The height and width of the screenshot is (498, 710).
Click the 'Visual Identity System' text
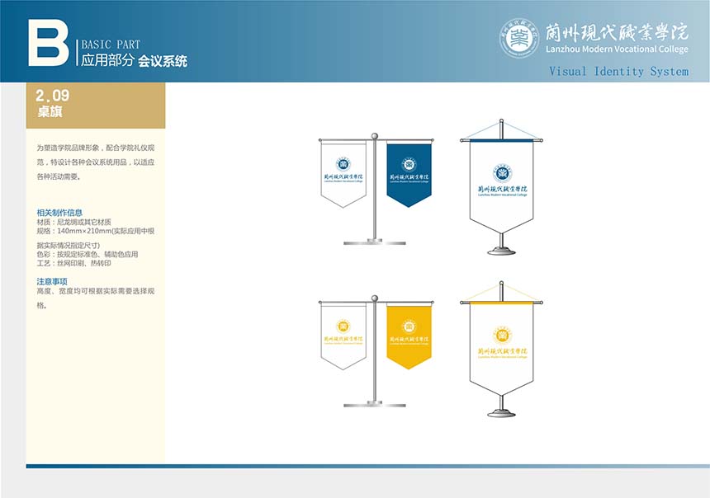(x=618, y=72)
